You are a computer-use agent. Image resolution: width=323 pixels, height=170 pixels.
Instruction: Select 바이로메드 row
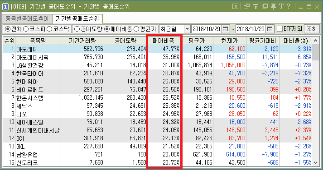point(158,90)
